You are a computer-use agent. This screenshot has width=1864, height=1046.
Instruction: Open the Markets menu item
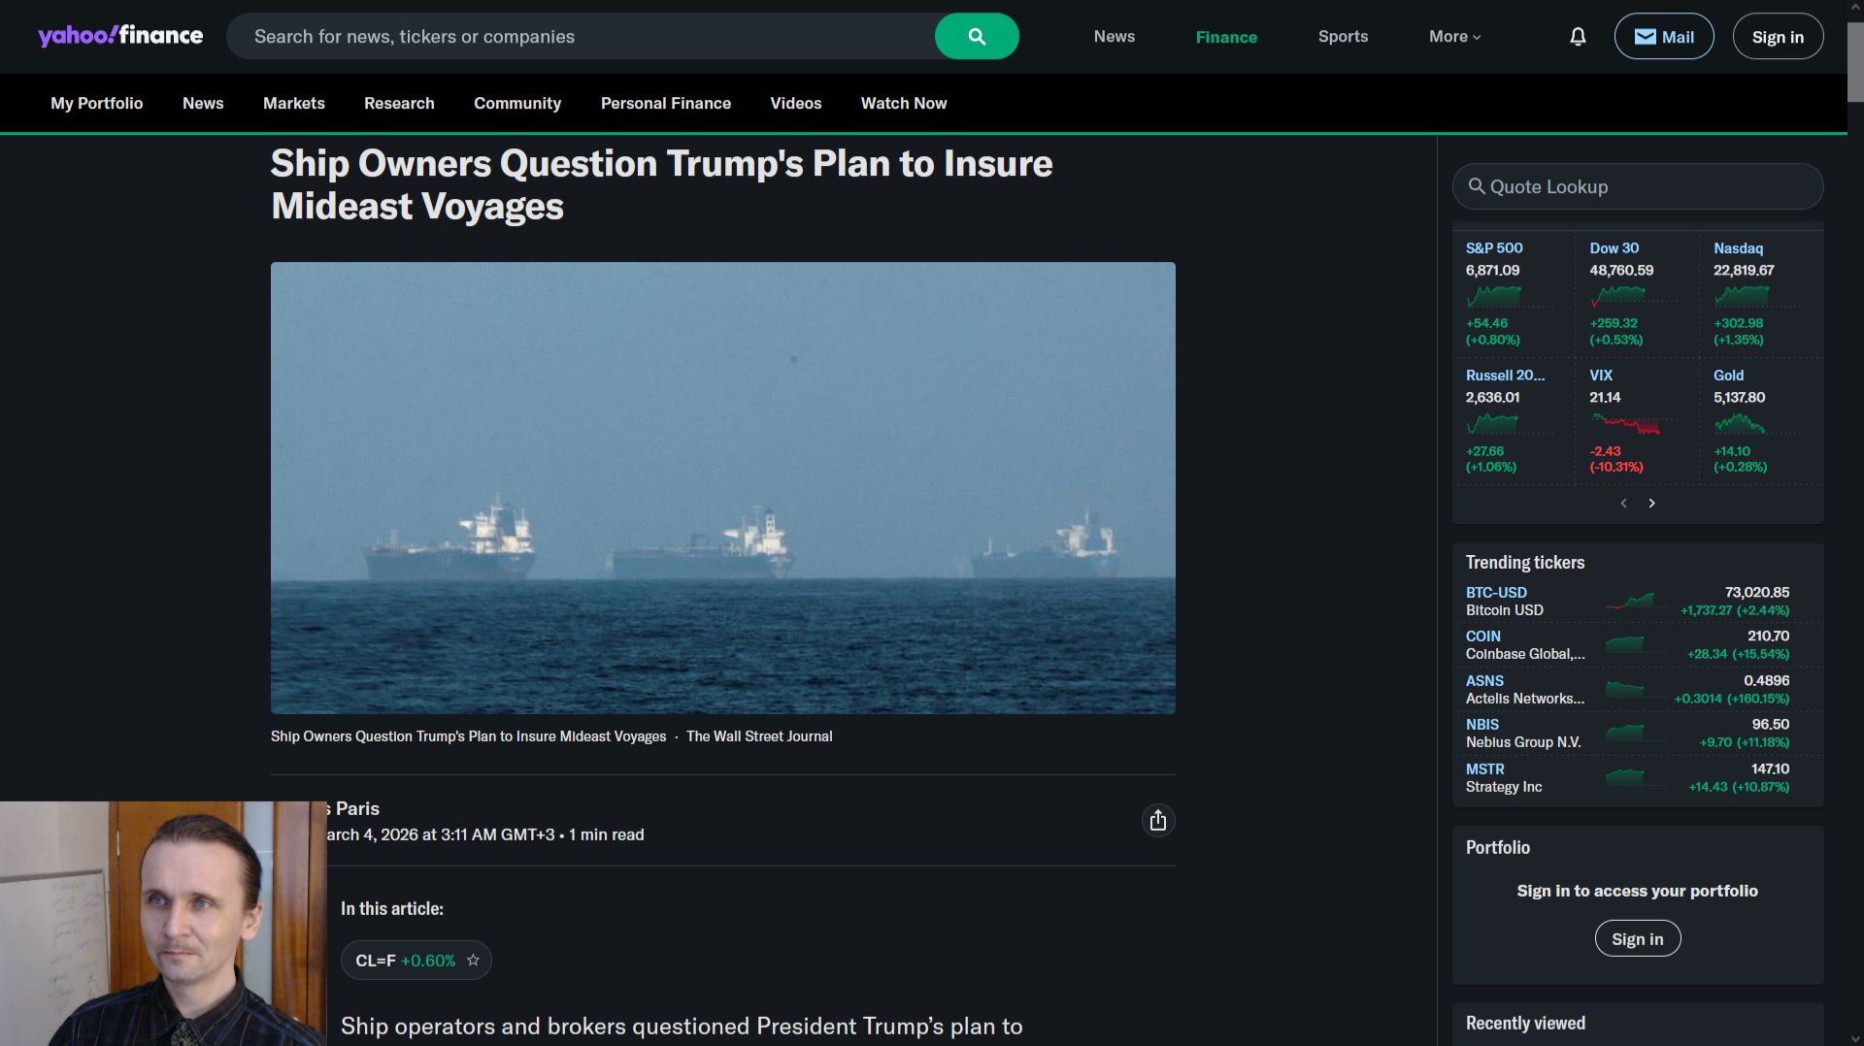tap(293, 104)
